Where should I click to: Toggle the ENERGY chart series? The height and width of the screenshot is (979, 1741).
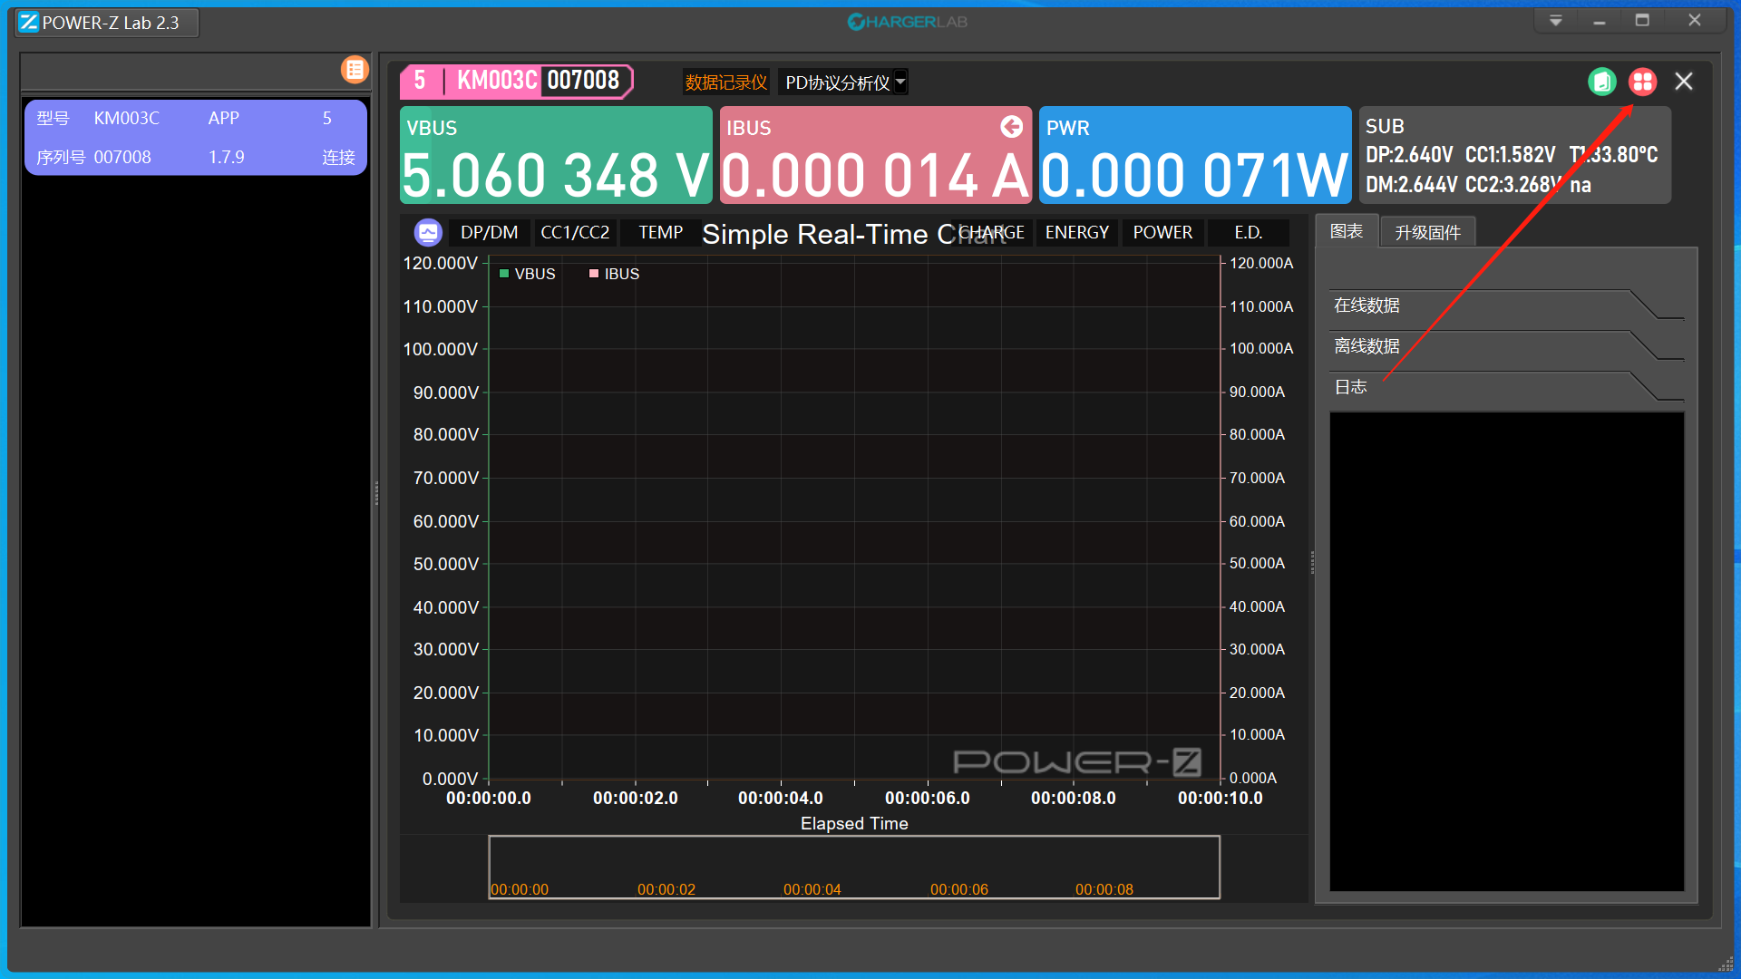[1076, 233]
